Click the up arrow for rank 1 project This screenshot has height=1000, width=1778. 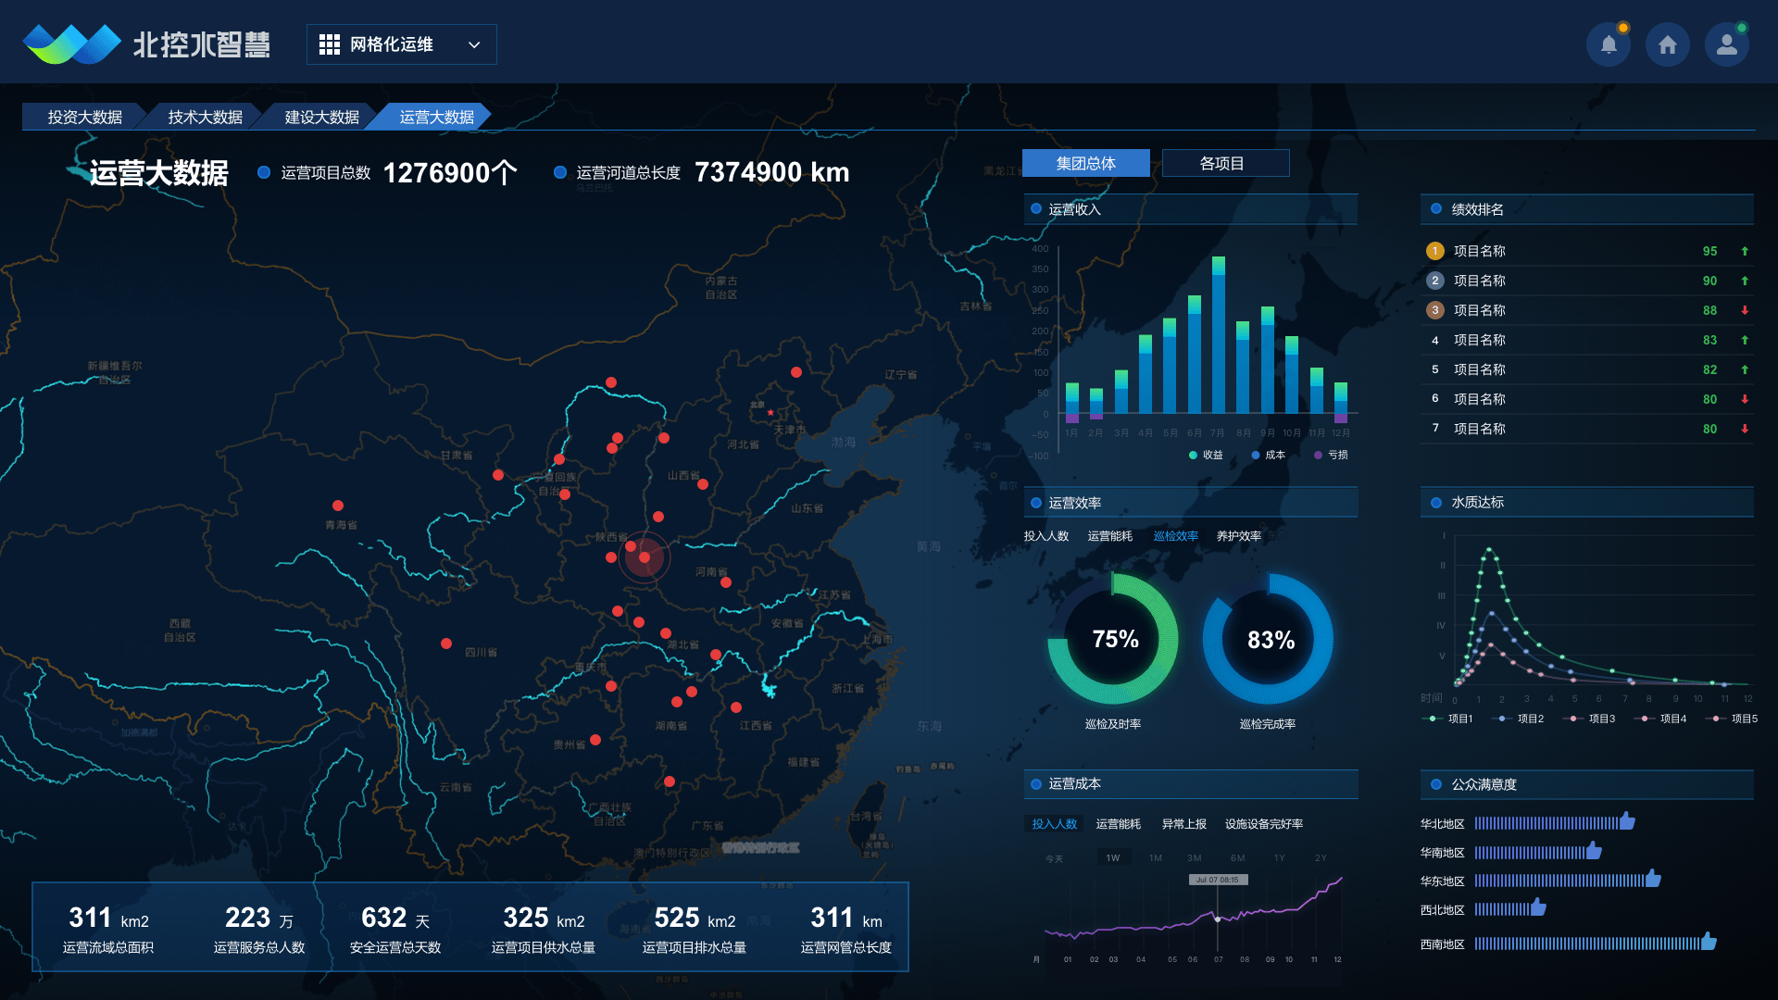pos(1745,251)
